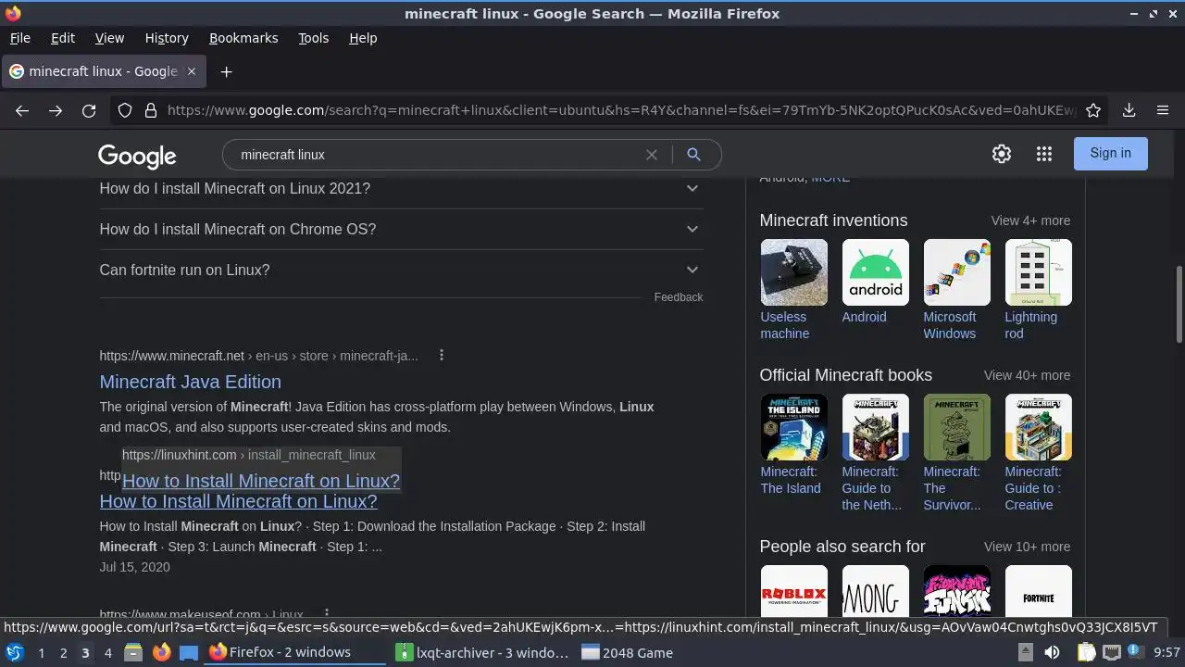
Task: Open the Tools menu
Action: click(313, 38)
